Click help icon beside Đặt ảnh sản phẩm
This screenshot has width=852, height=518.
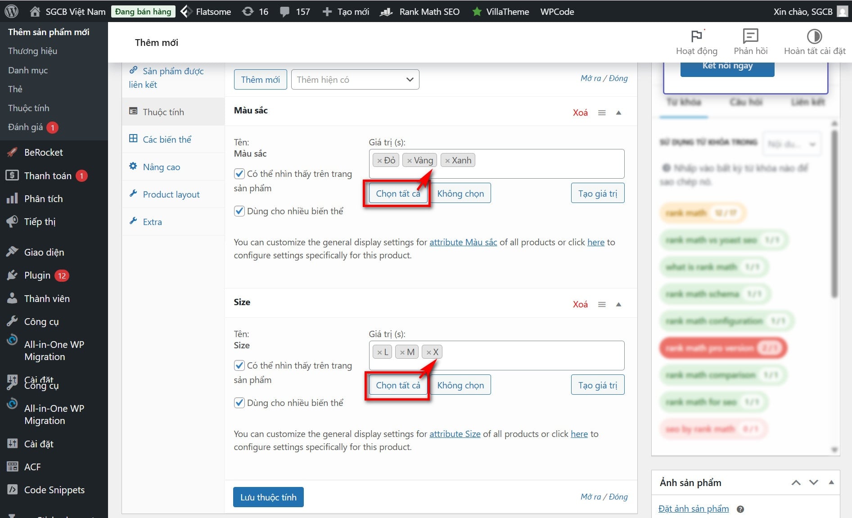point(740,509)
